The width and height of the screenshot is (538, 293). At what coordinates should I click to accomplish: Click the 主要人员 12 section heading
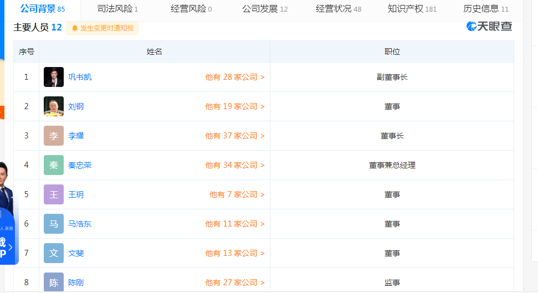[x=37, y=28]
